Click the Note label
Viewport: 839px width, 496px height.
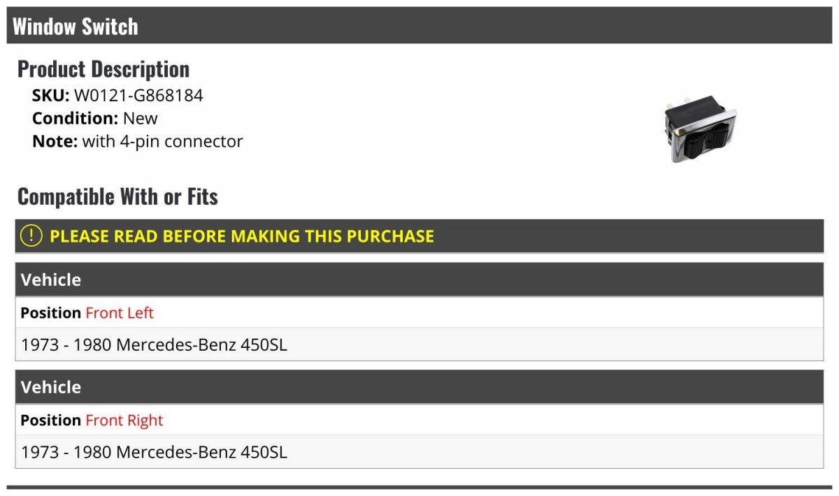point(55,141)
